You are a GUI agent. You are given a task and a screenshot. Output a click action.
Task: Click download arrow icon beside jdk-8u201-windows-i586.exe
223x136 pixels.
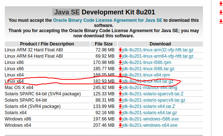coord(120,119)
